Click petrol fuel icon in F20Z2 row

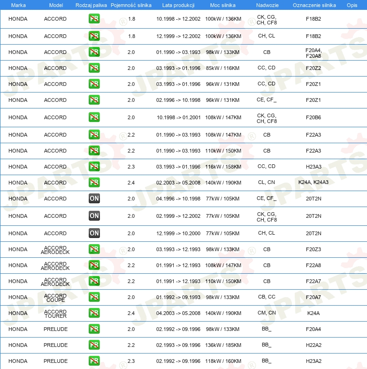point(94,68)
